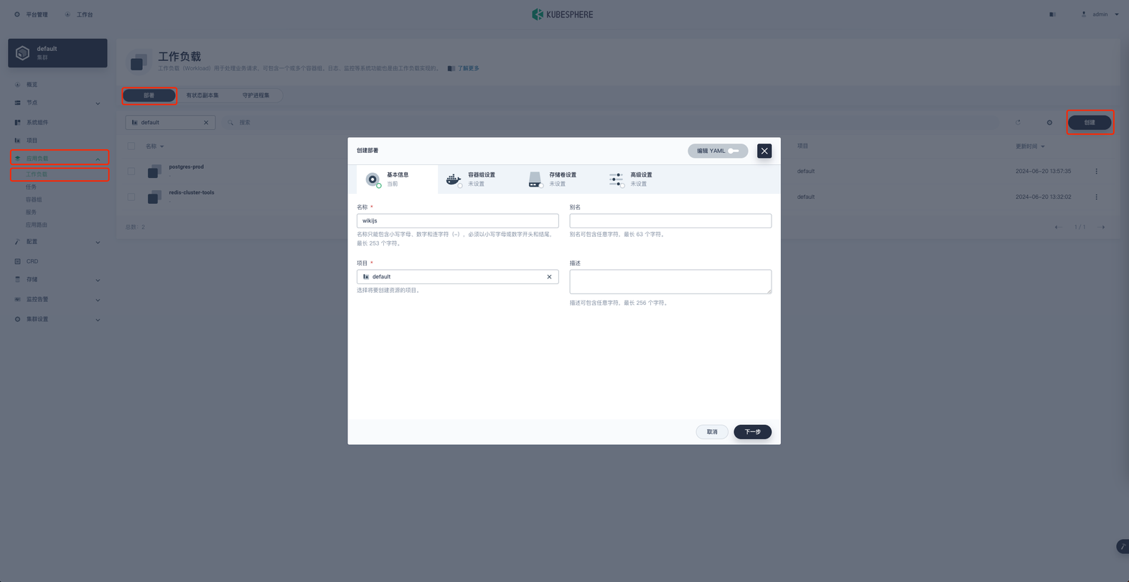This screenshot has width=1129, height=582.
Task: Tick the postgres-prod row checkbox
Action: (131, 172)
